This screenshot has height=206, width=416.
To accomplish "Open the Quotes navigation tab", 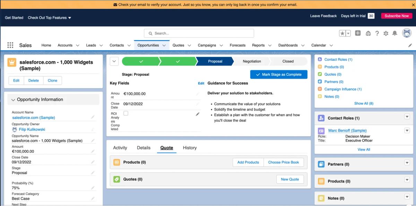I will [x=179, y=45].
